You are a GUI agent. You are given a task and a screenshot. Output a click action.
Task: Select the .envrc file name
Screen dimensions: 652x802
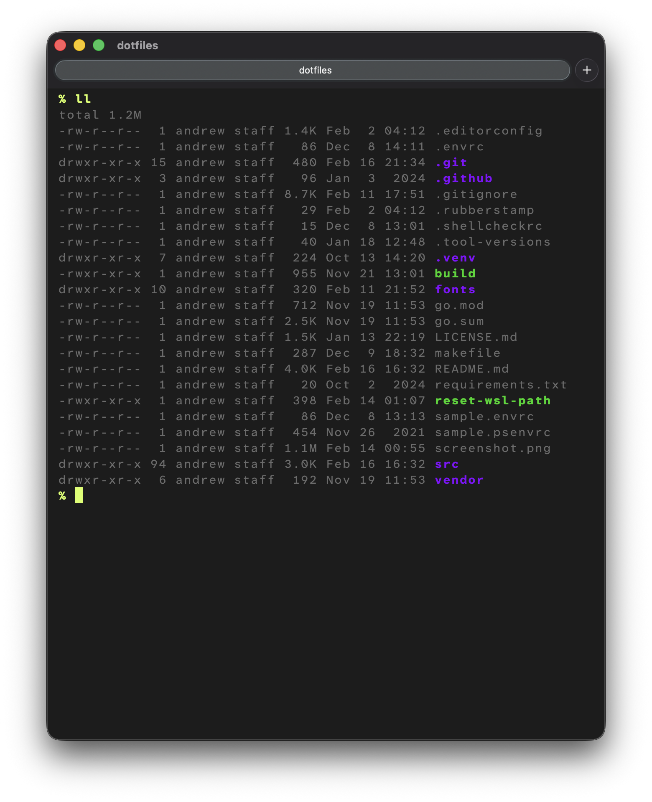pos(459,147)
